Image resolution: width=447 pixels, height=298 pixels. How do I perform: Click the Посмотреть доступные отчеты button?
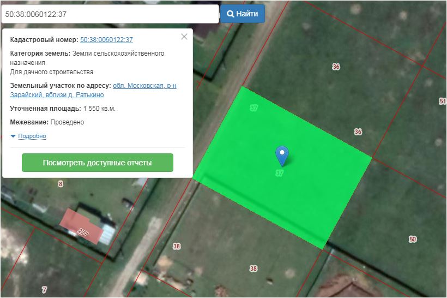[x=98, y=163]
